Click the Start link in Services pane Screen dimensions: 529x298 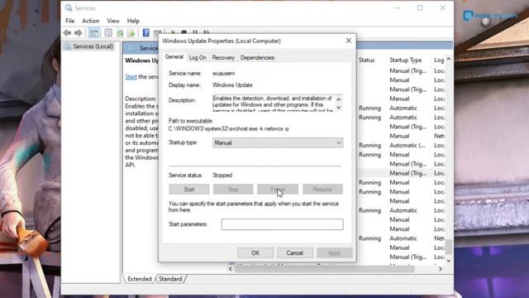pos(131,77)
